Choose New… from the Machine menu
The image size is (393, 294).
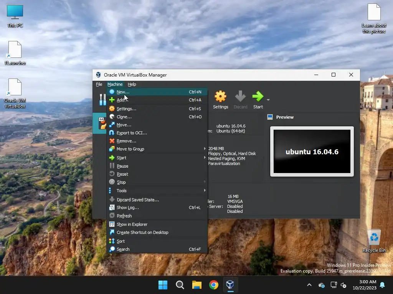(x=157, y=92)
